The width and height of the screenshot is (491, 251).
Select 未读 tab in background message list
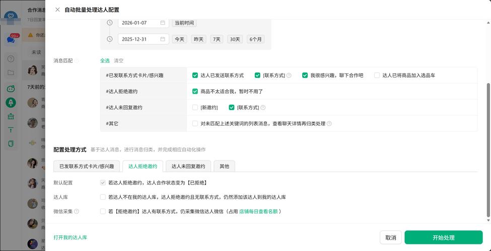pos(36,52)
